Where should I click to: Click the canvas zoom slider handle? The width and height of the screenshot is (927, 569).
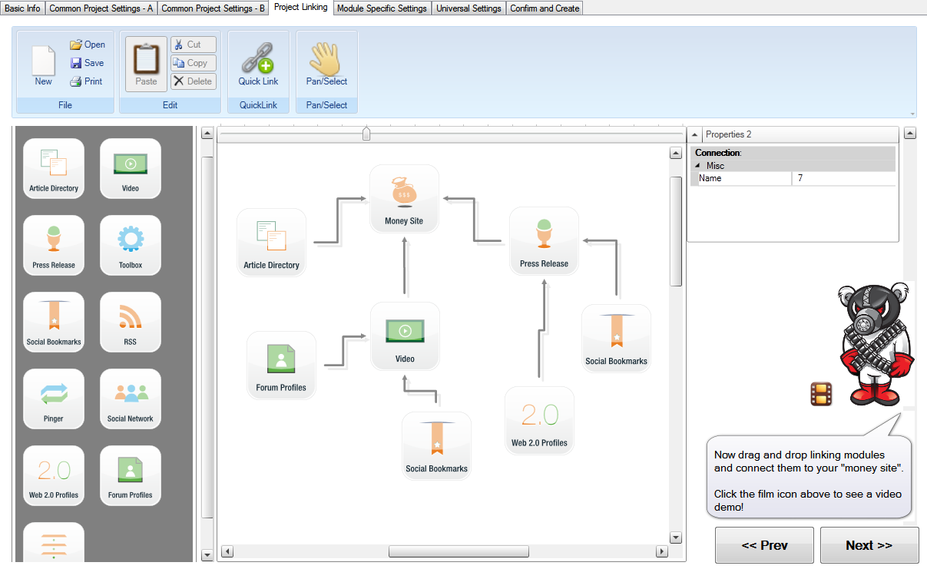[366, 134]
